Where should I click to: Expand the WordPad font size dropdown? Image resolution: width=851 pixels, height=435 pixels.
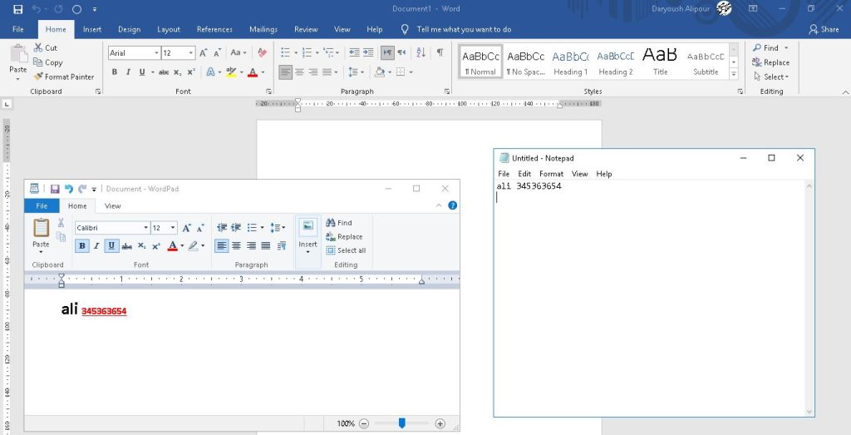pos(173,228)
